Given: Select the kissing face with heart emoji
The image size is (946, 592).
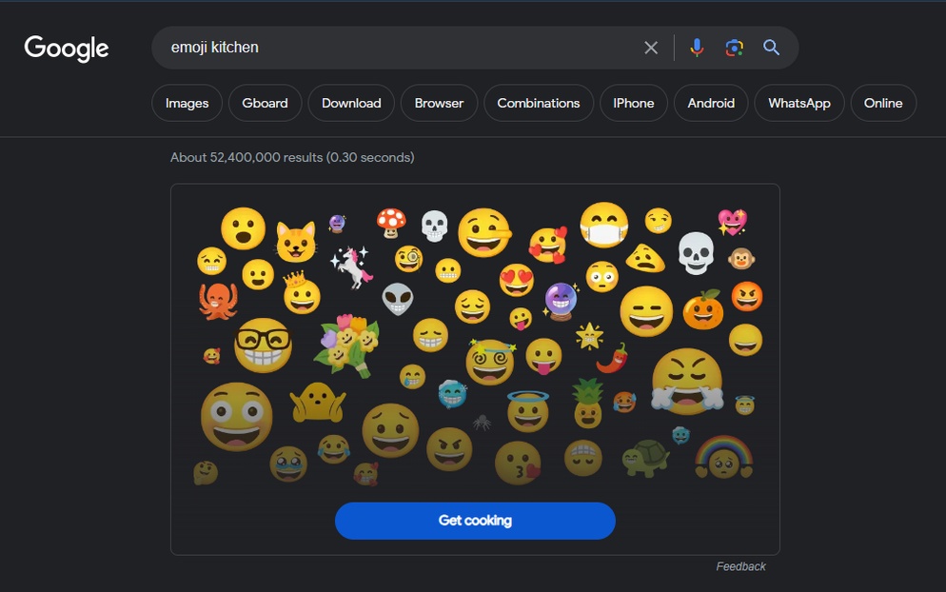Looking at the screenshot, I should [518, 463].
